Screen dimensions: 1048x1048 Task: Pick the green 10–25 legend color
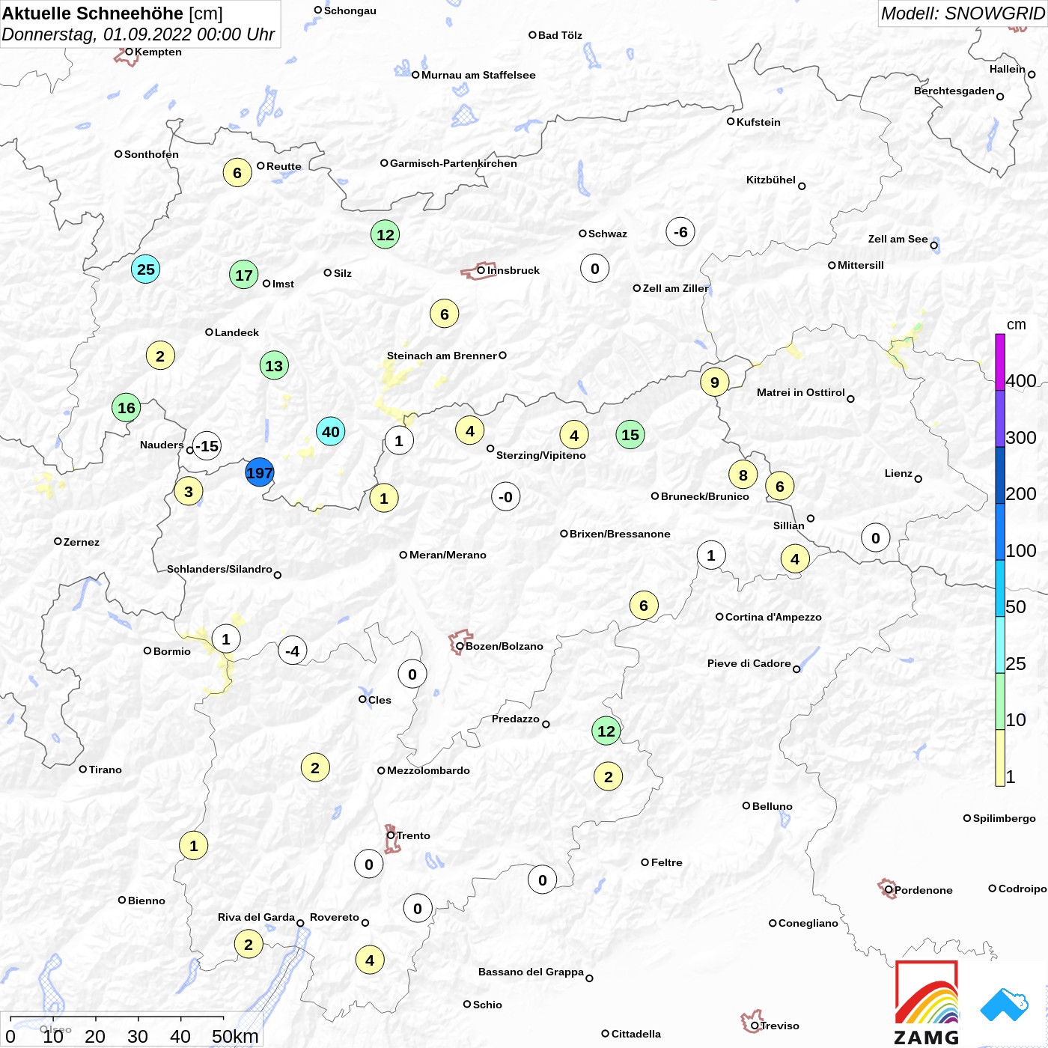pyautogui.click(x=1000, y=701)
